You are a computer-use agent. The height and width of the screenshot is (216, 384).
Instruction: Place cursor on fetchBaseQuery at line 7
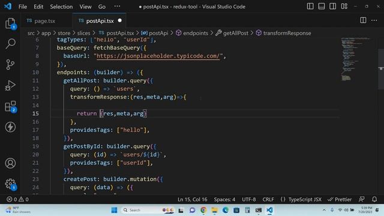click(x=116, y=48)
